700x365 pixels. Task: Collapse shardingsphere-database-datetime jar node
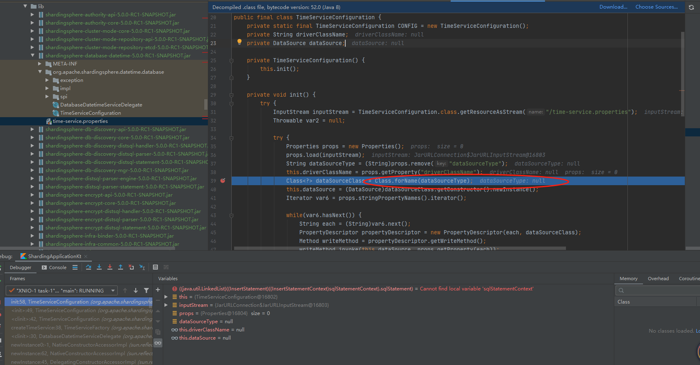tap(32, 55)
